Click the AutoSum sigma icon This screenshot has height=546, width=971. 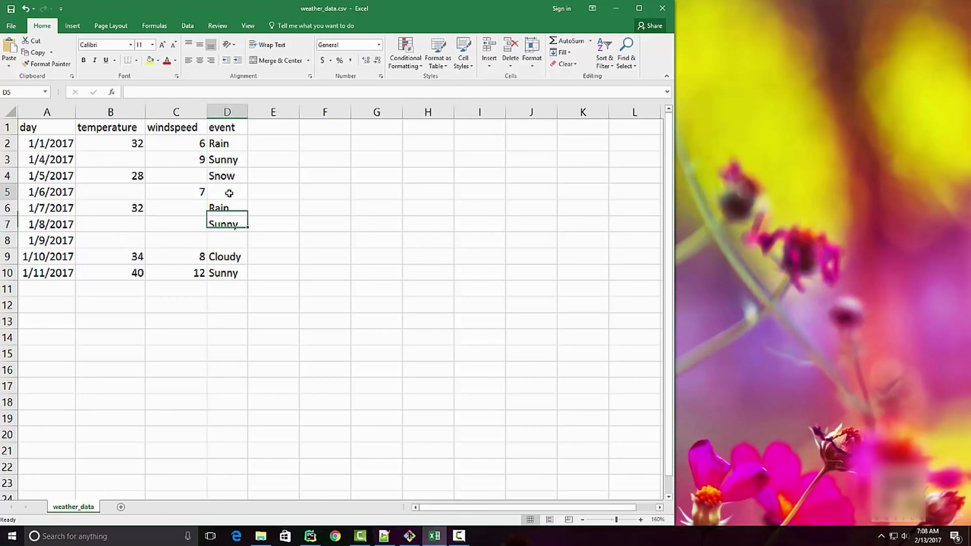point(553,40)
